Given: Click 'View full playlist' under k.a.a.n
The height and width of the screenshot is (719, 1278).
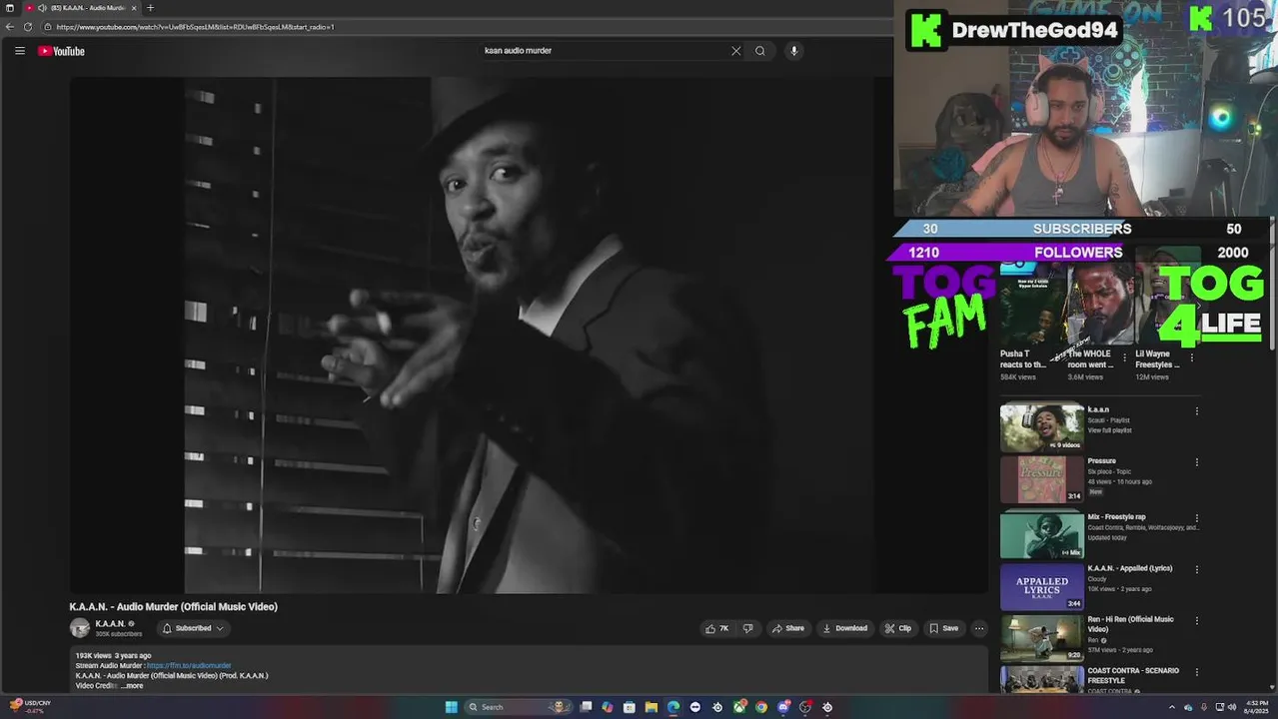Looking at the screenshot, I should 1108,430.
